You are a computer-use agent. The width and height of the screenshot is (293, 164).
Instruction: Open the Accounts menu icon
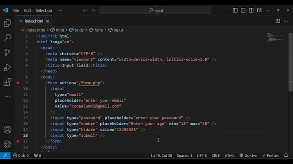click(7, 129)
